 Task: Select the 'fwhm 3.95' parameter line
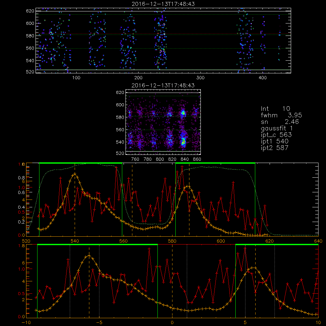point(281,115)
